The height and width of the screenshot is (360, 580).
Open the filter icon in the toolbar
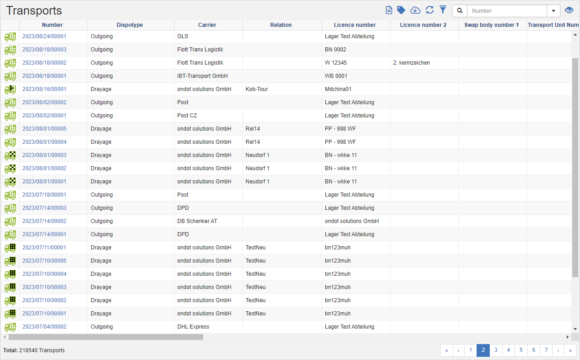click(x=442, y=10)
